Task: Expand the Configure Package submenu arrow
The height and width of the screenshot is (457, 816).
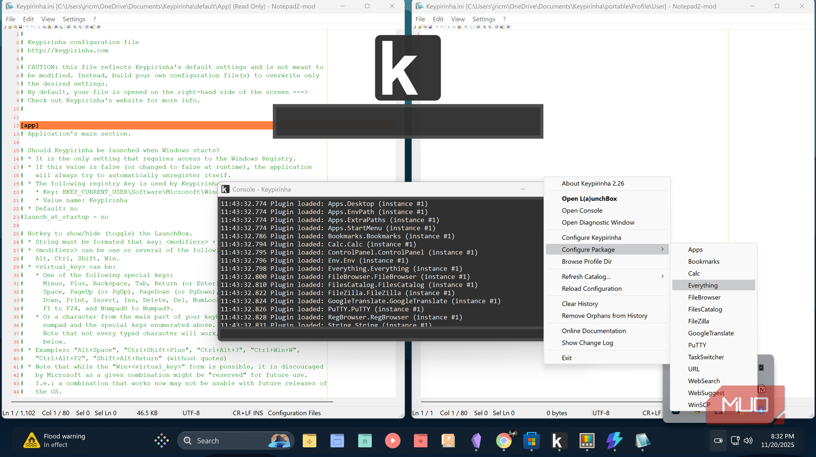Action: point(663,249)
